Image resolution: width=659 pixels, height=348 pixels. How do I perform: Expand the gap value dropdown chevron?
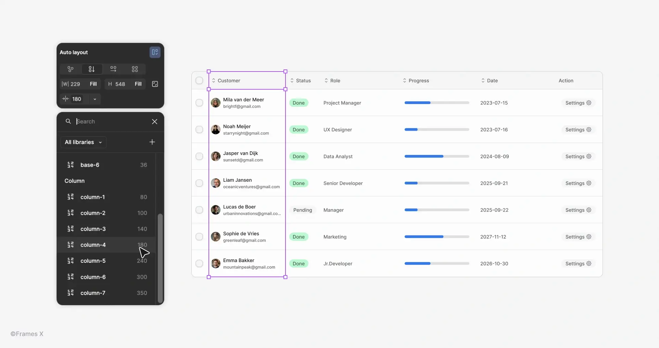94,99
